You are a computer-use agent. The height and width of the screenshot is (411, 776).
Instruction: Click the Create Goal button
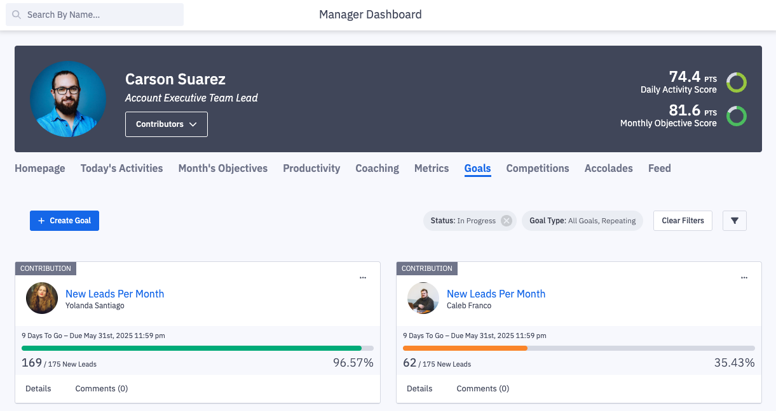point(64,221)
